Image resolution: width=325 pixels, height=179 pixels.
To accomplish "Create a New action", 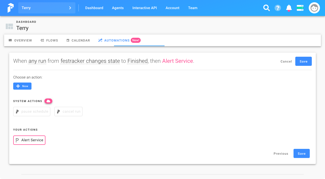I will coord(22,86).
